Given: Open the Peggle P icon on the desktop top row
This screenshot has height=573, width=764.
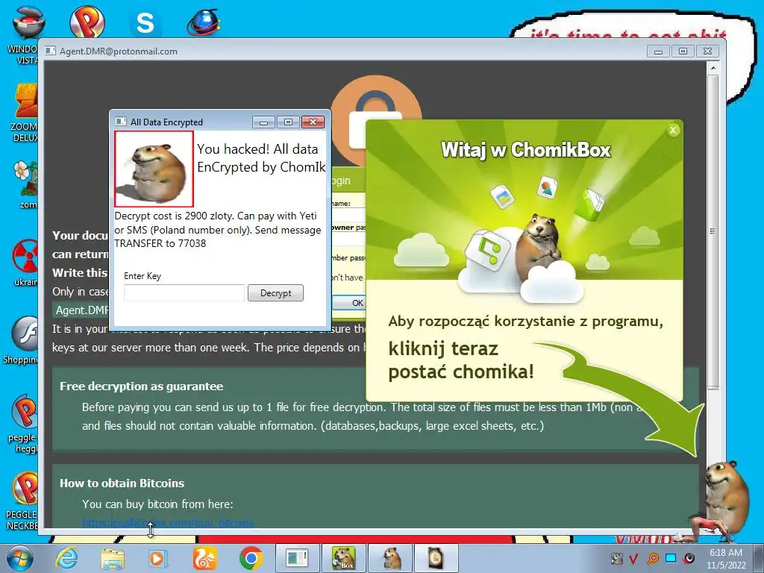Looking at the screenshot, I should click(87, 22).
